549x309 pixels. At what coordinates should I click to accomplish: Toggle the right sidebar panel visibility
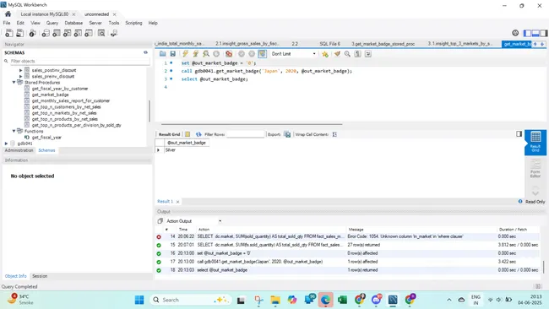point(543,33)
